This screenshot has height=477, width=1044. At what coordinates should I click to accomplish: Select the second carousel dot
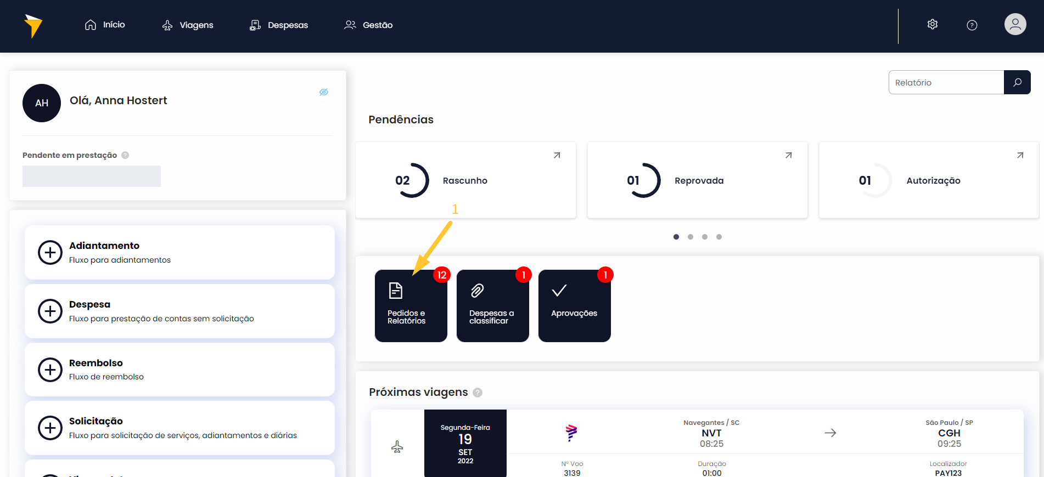point(691,237)
